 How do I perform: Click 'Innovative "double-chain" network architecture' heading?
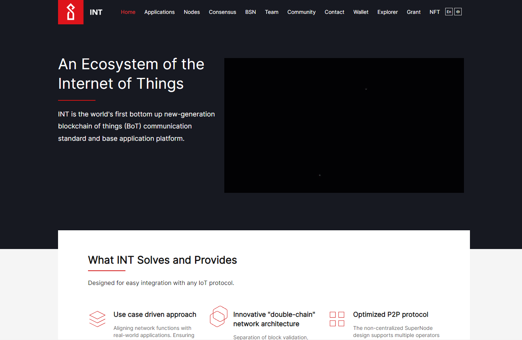tap(274, 319)
